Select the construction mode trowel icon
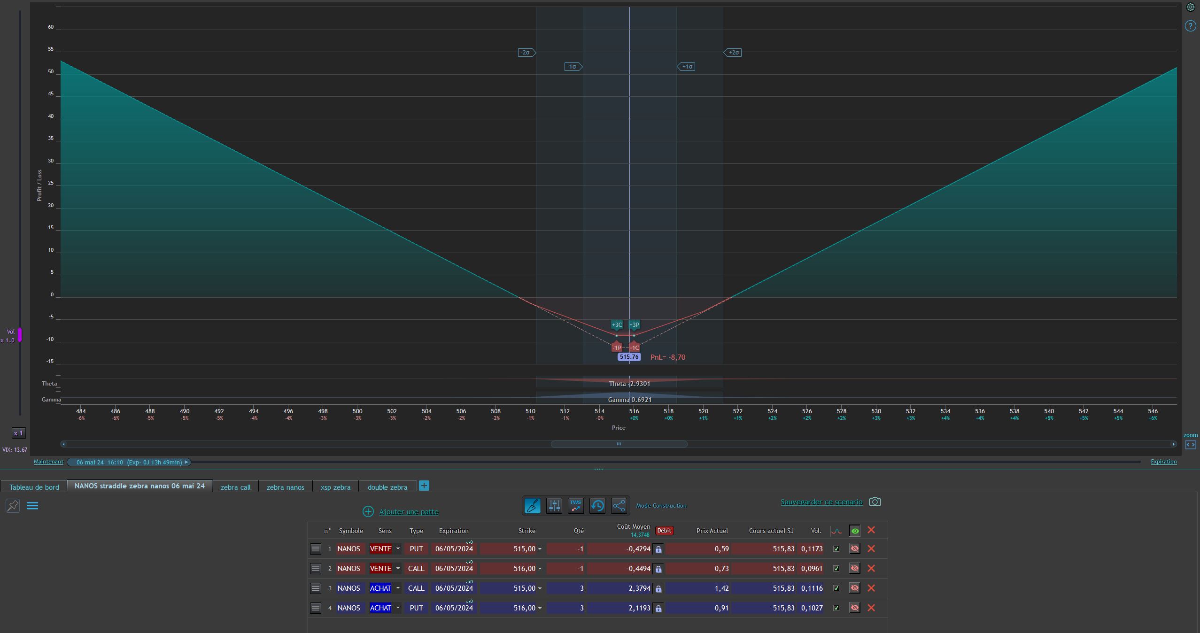Viewport: 1200px width, 633px height. 532,506
